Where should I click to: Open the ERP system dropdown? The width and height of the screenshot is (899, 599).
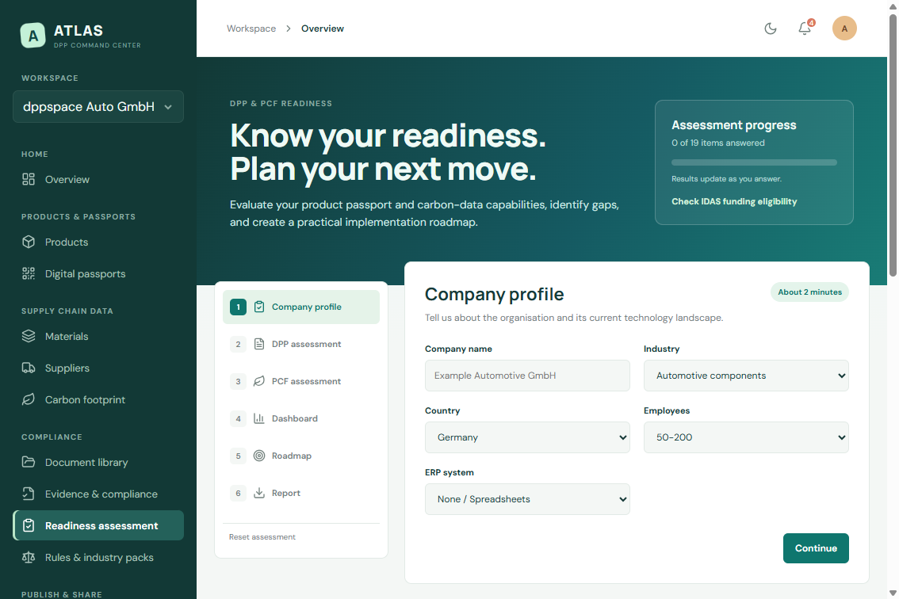click(527, 499)
